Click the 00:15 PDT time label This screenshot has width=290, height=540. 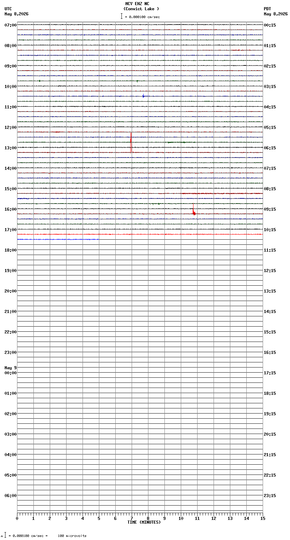point(270,25)
